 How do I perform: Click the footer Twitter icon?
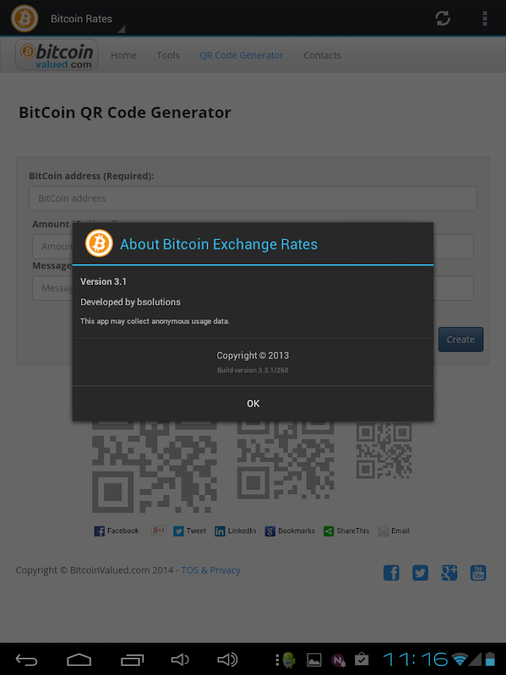coord(420,573)
